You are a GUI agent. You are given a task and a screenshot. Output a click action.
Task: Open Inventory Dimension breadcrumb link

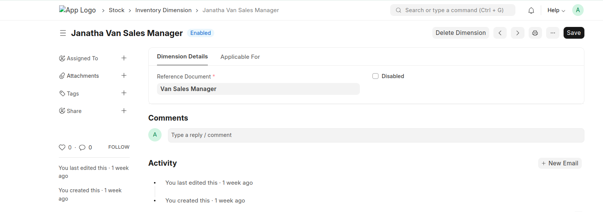coord(163,10)
